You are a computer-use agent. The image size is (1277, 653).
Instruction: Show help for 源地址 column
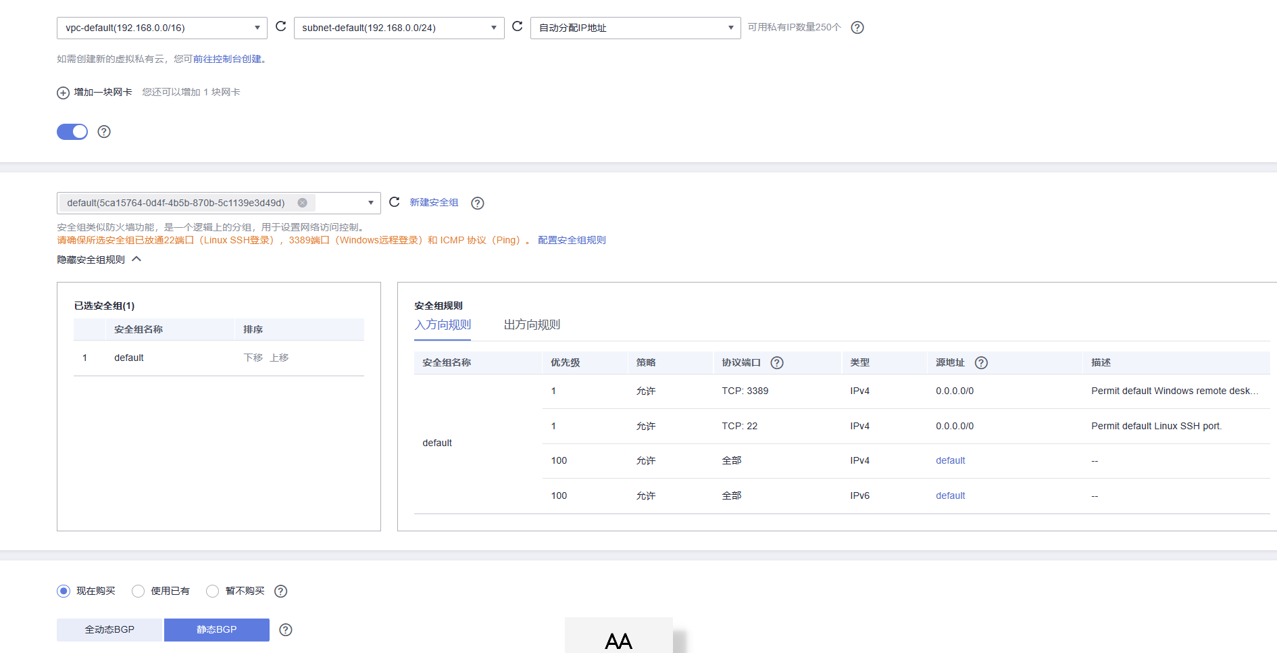tap(982, 363)
